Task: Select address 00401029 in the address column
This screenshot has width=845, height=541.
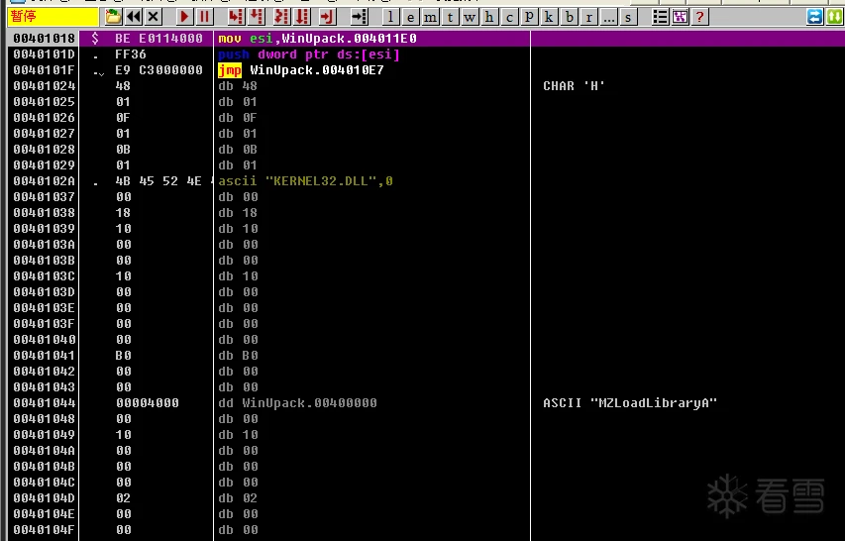Action: tap(44, 165)
